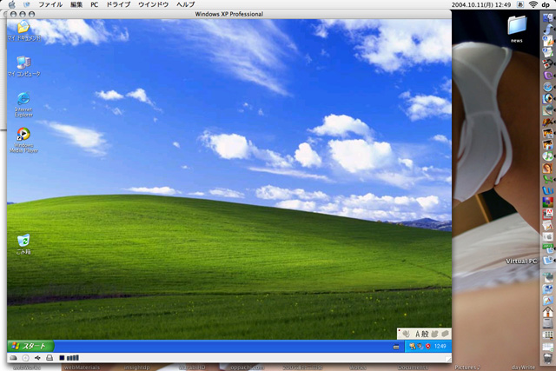Open the ヘルプ menu
Viewport: 556px width, 371px height.
pos(186,4)
